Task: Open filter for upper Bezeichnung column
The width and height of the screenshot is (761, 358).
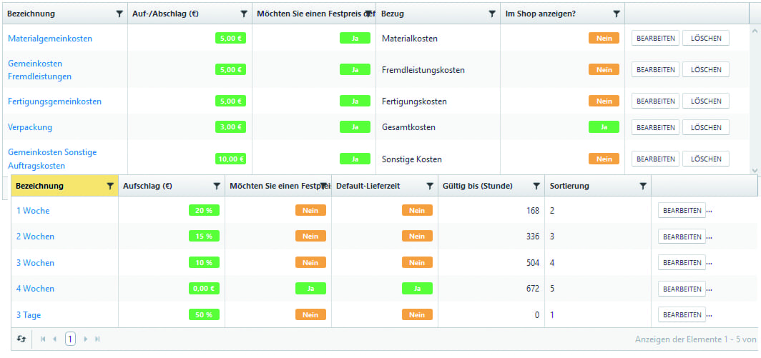Action: (119, 14)
